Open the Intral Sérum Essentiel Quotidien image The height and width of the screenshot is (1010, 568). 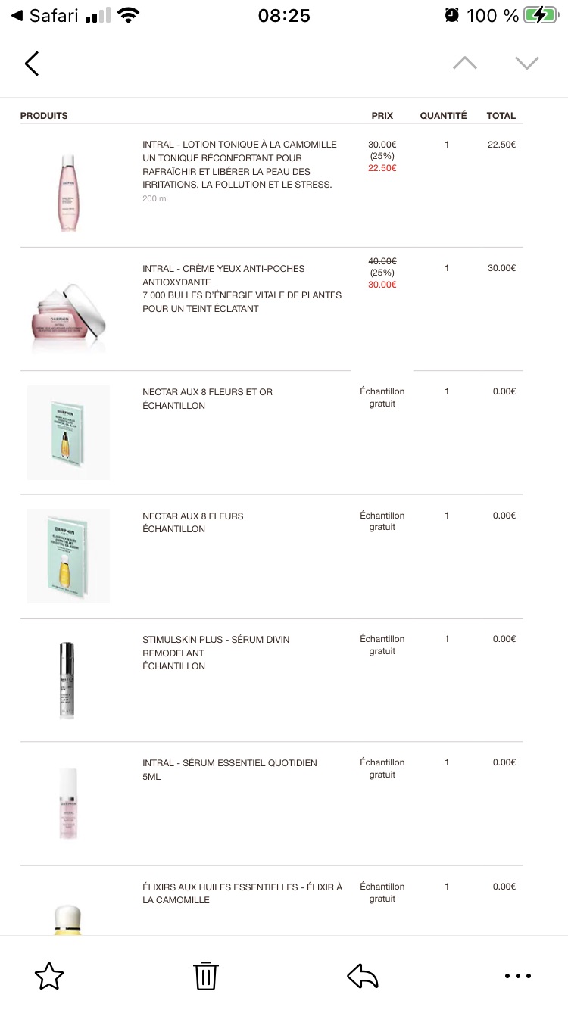68,803
